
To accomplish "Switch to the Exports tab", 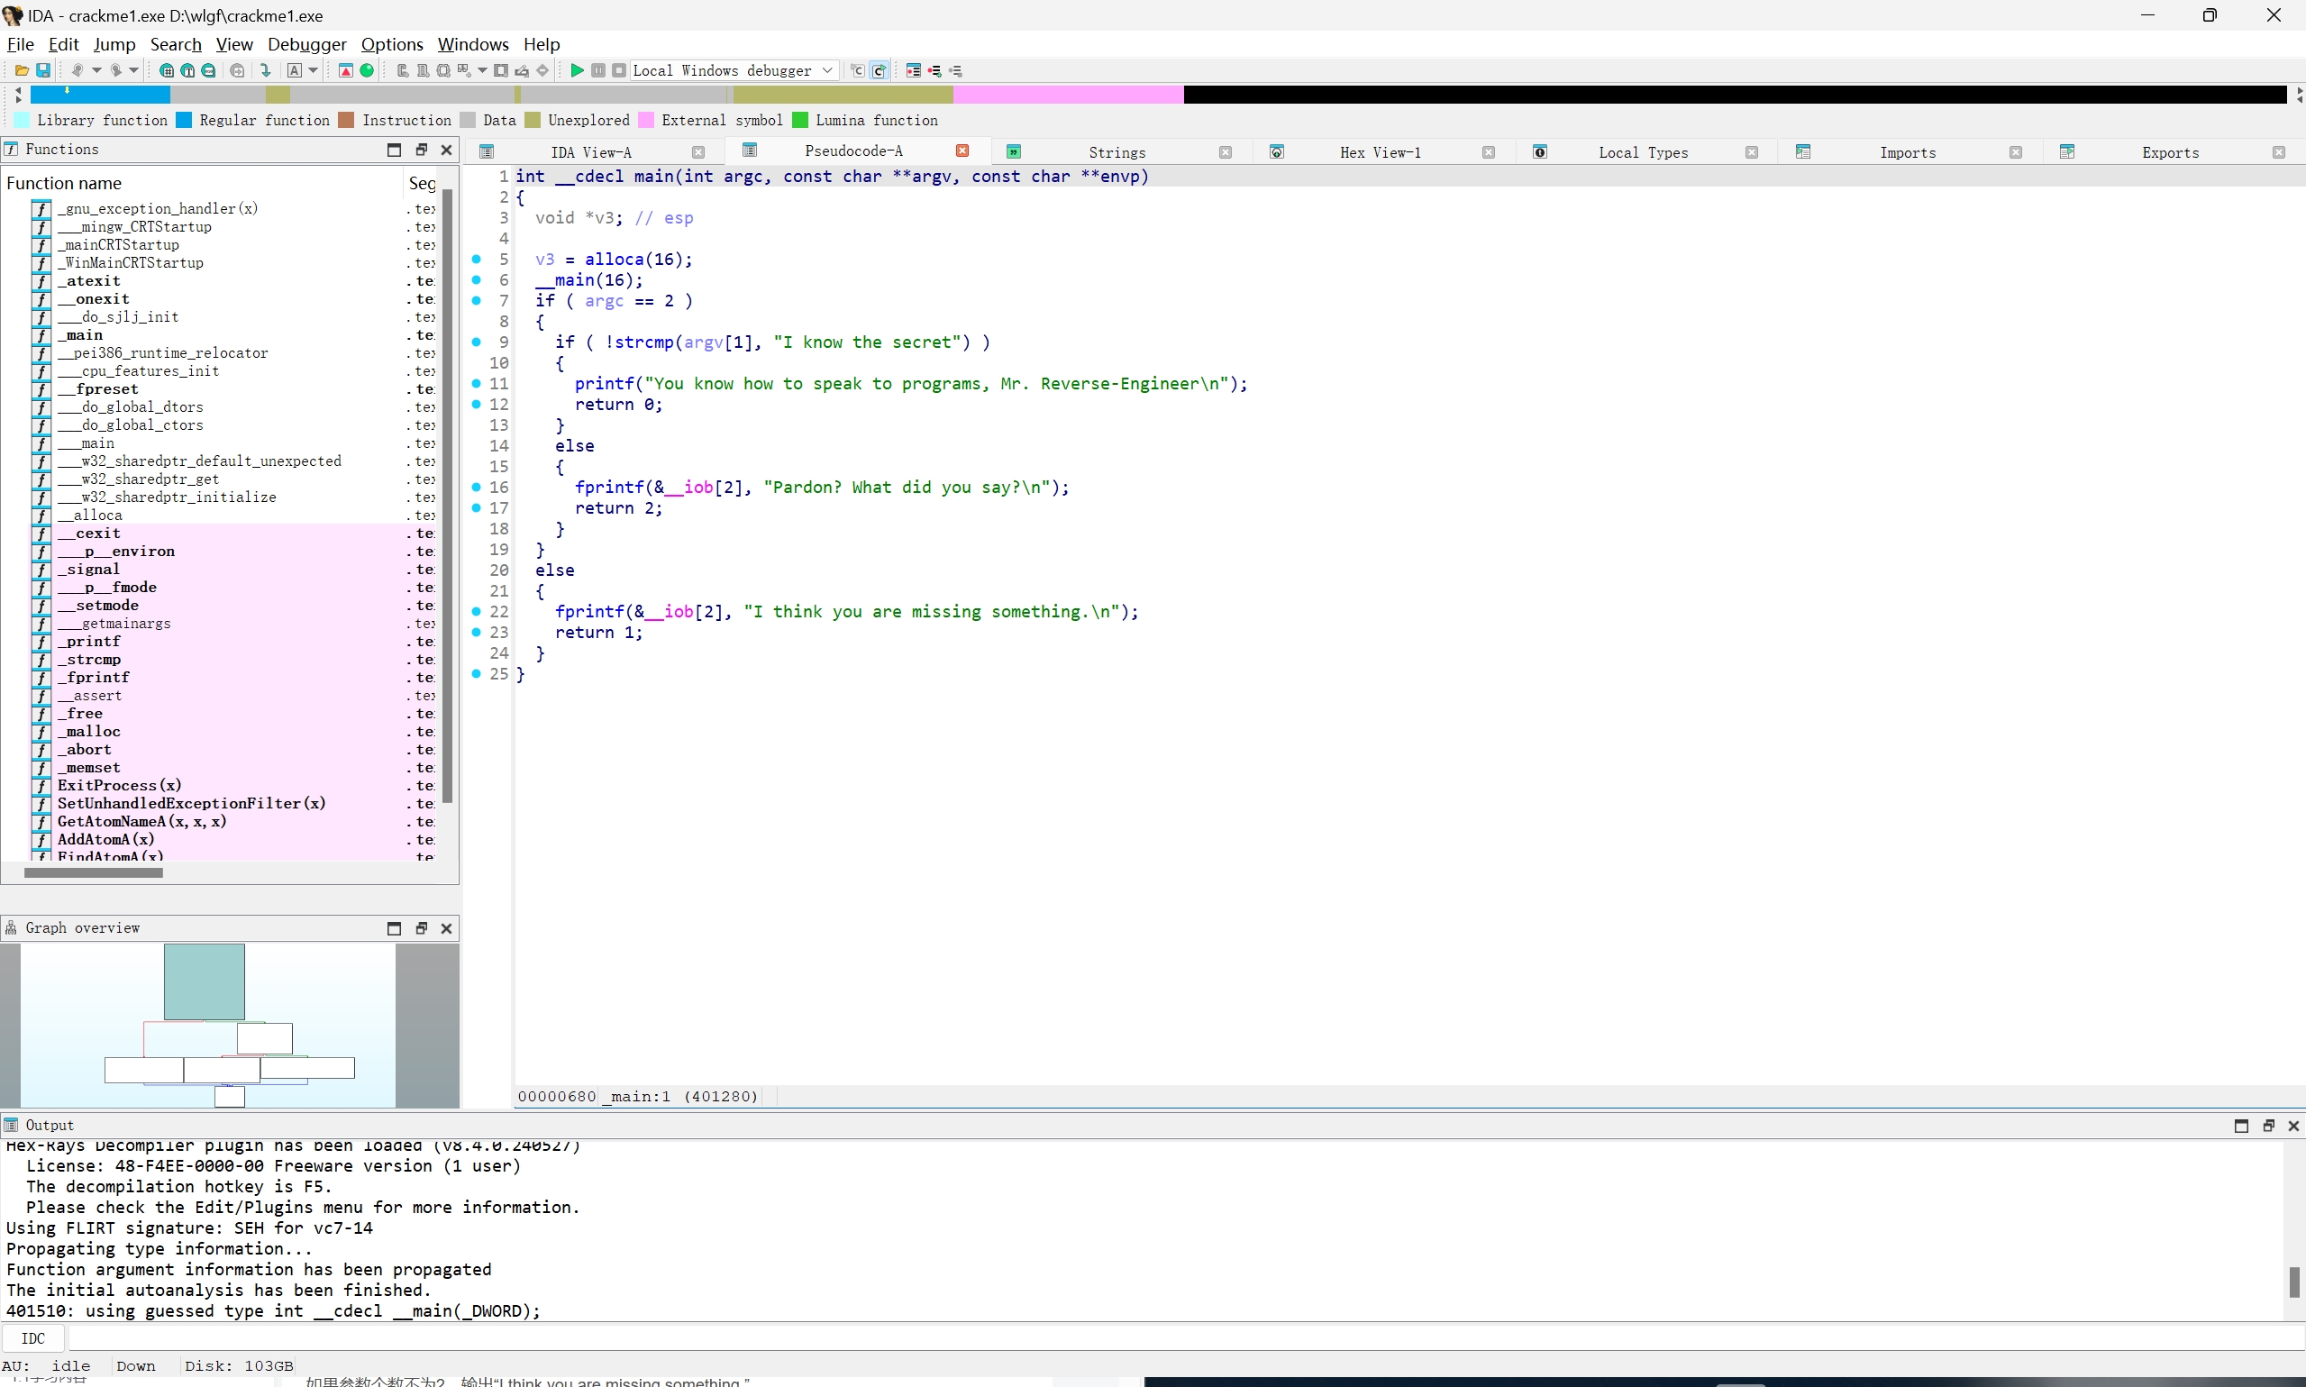I will coord(2171,152).
